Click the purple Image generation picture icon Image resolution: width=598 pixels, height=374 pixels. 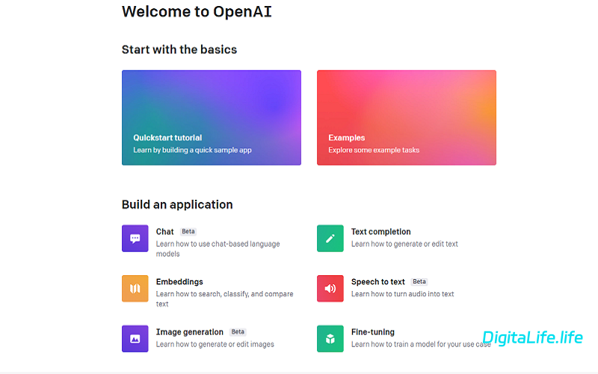click(x=135, y=338)
